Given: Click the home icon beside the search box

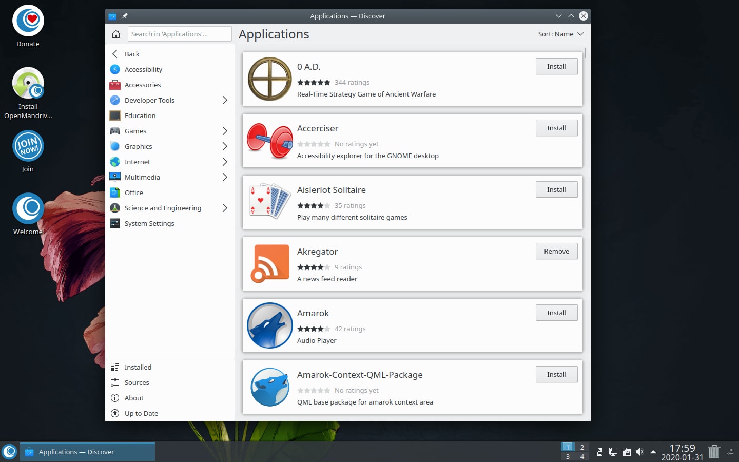Looking at the screenshot, I should tap(116, 34).
